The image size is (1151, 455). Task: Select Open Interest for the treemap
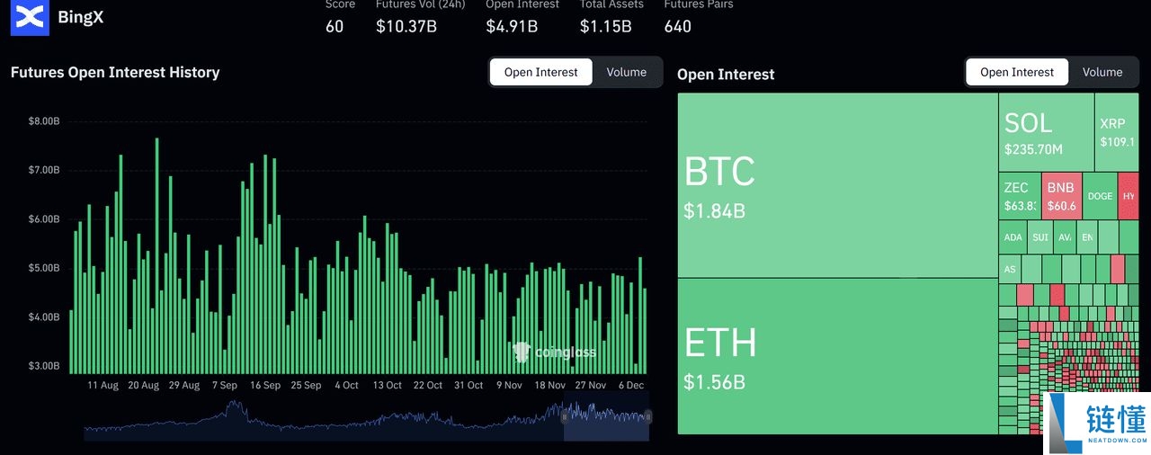[x=1016, y=72]
